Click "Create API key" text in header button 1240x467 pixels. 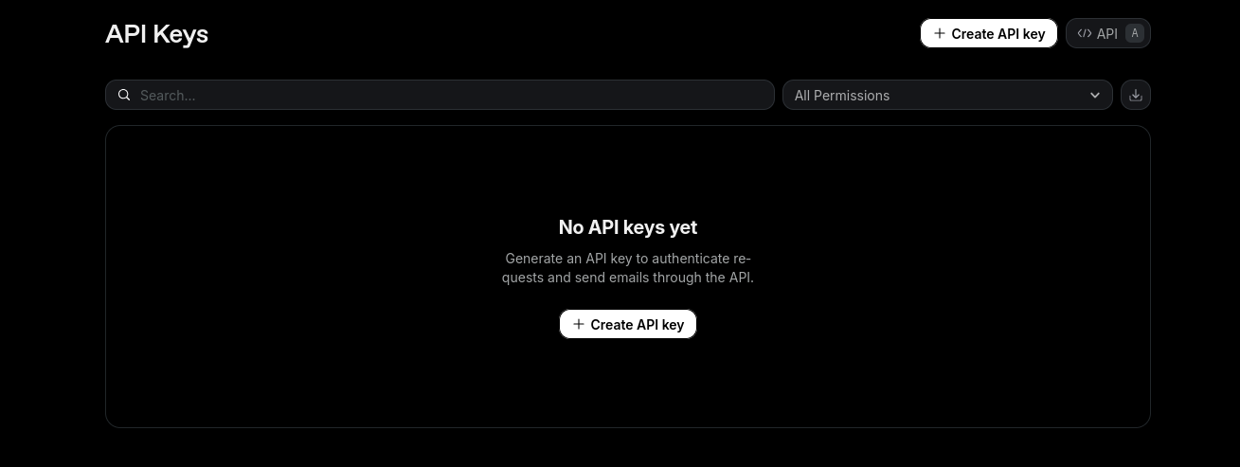point(997,33)
